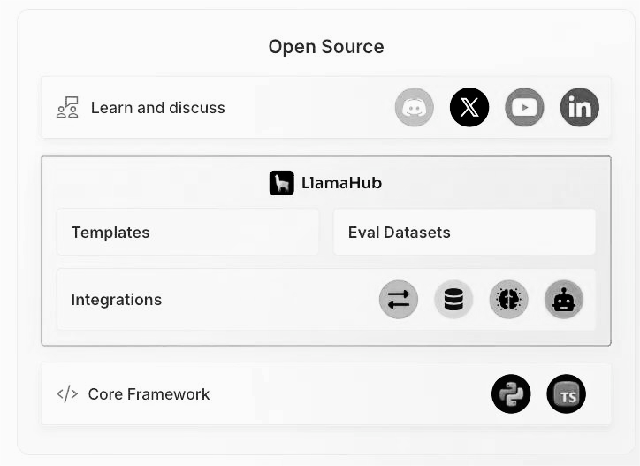Screen dimensions: 640x466
Task: Open the Templates card
Action: click(x=187, y=232)
